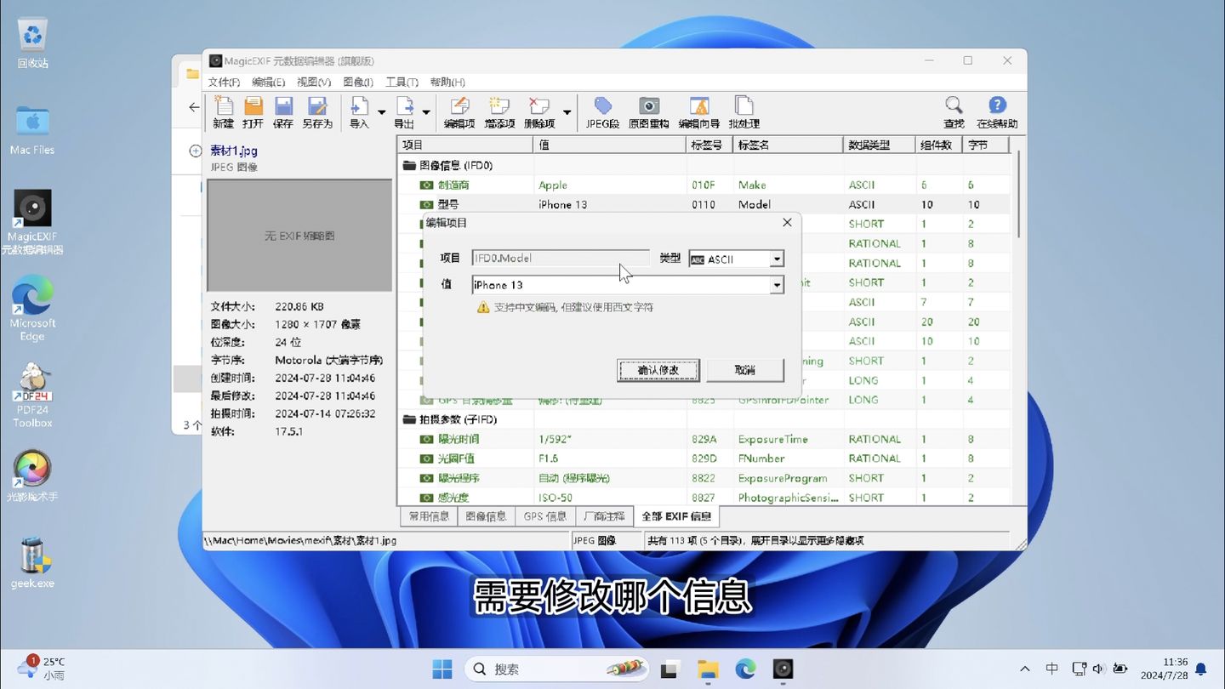Click the MagicEXIF taskbar icon
This screenshot has width=1225, height=689.
tap(783, 669)
